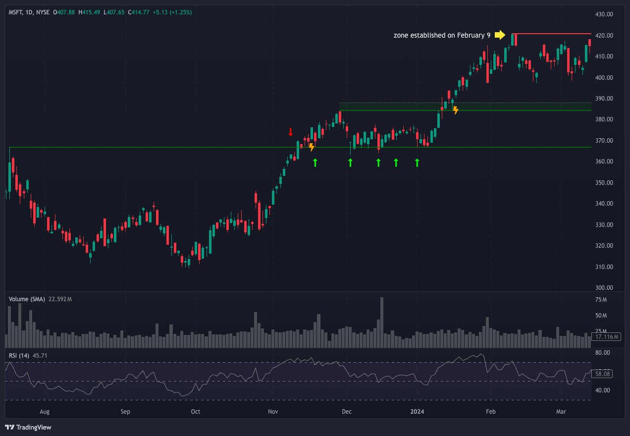Screen dimensions: 630x436
Task: Select the long green support line at 367
Action: (x=300, y=147)
